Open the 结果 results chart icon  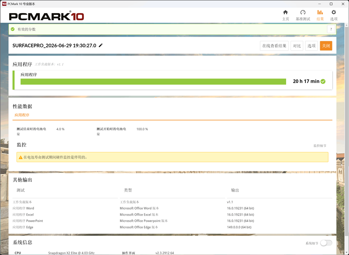320,12
